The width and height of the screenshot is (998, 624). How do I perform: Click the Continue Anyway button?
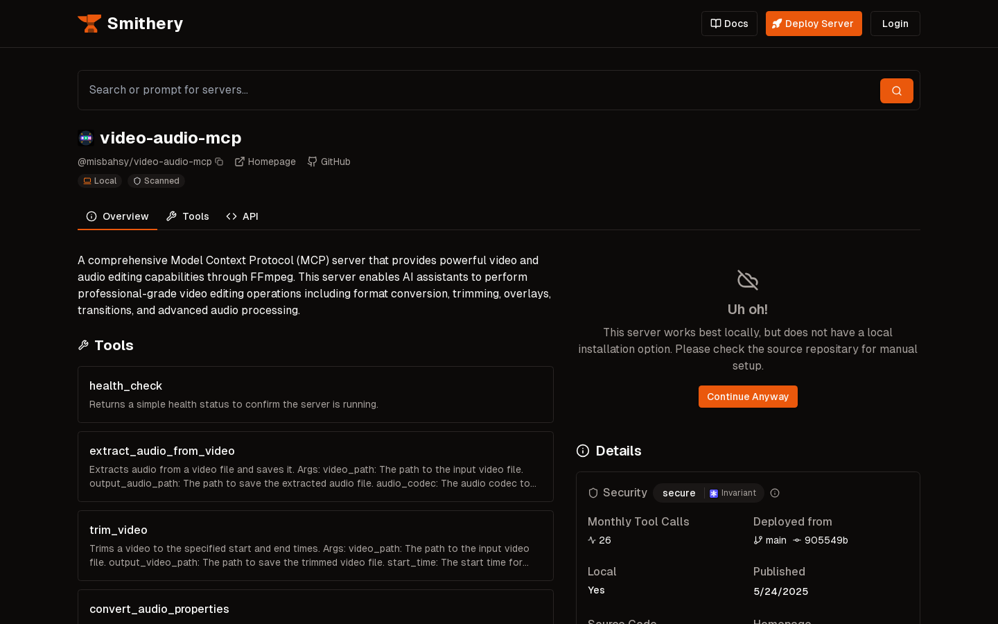coord(748,397)
